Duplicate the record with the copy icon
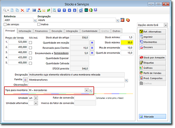175x128 pixels. coord(17,10)
